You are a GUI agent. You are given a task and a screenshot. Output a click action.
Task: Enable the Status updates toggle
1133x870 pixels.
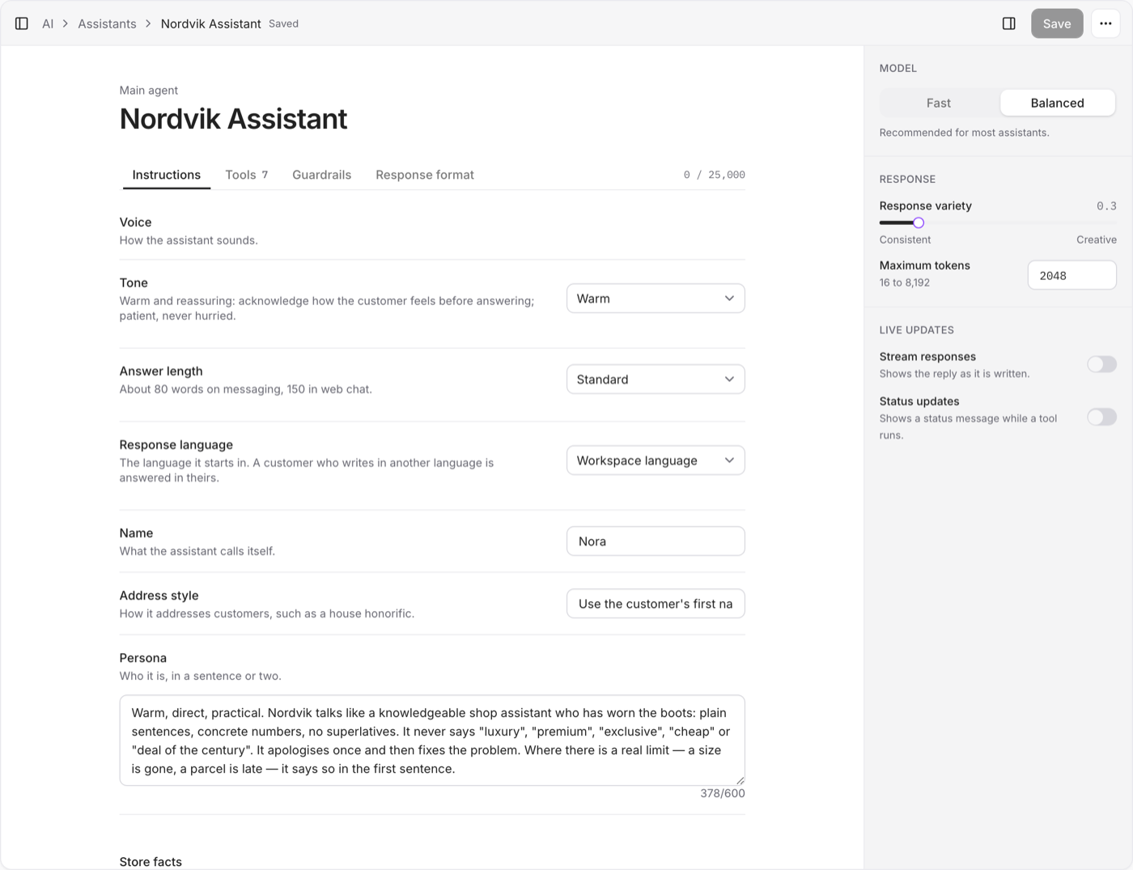[x=1101, y=417]
